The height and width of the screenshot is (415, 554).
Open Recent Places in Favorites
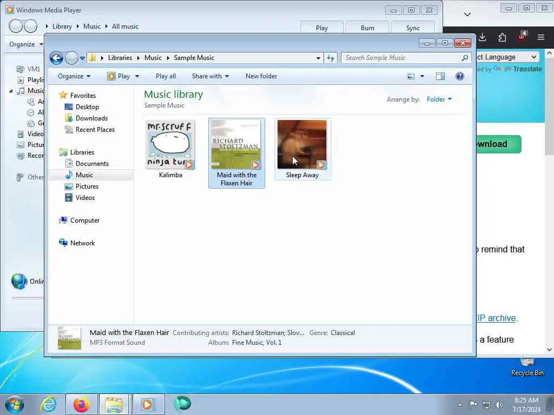point(95,130)
